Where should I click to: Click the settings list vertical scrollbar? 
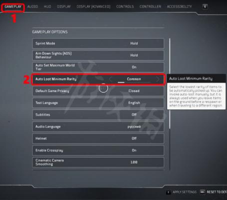click(x=170, y=83)
